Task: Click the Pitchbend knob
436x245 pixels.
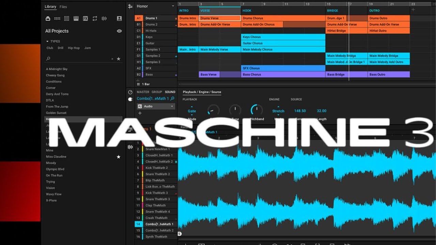Action: click(x=256, y=110)
